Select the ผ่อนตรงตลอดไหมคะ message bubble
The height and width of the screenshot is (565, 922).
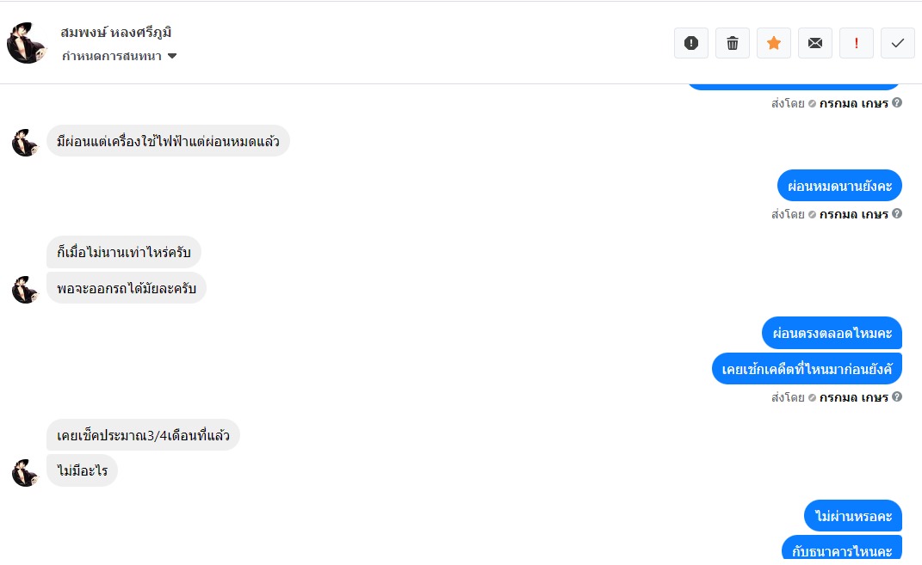(x=832, y=333)
